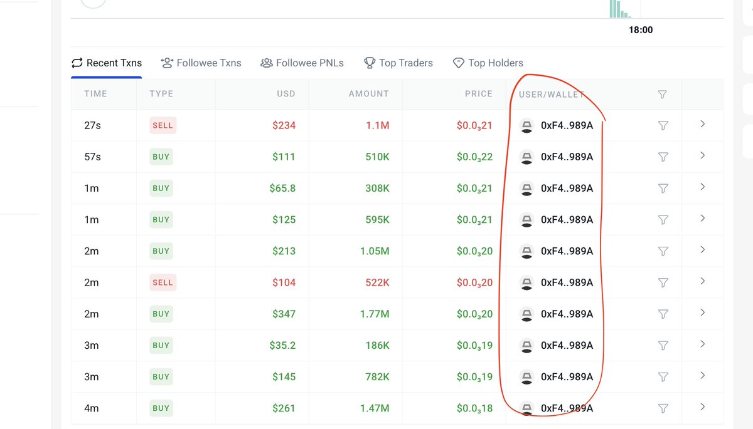Click the TYPE column header
The height and width of the screenshot is (429, 753).
click(x=161, y=94)
